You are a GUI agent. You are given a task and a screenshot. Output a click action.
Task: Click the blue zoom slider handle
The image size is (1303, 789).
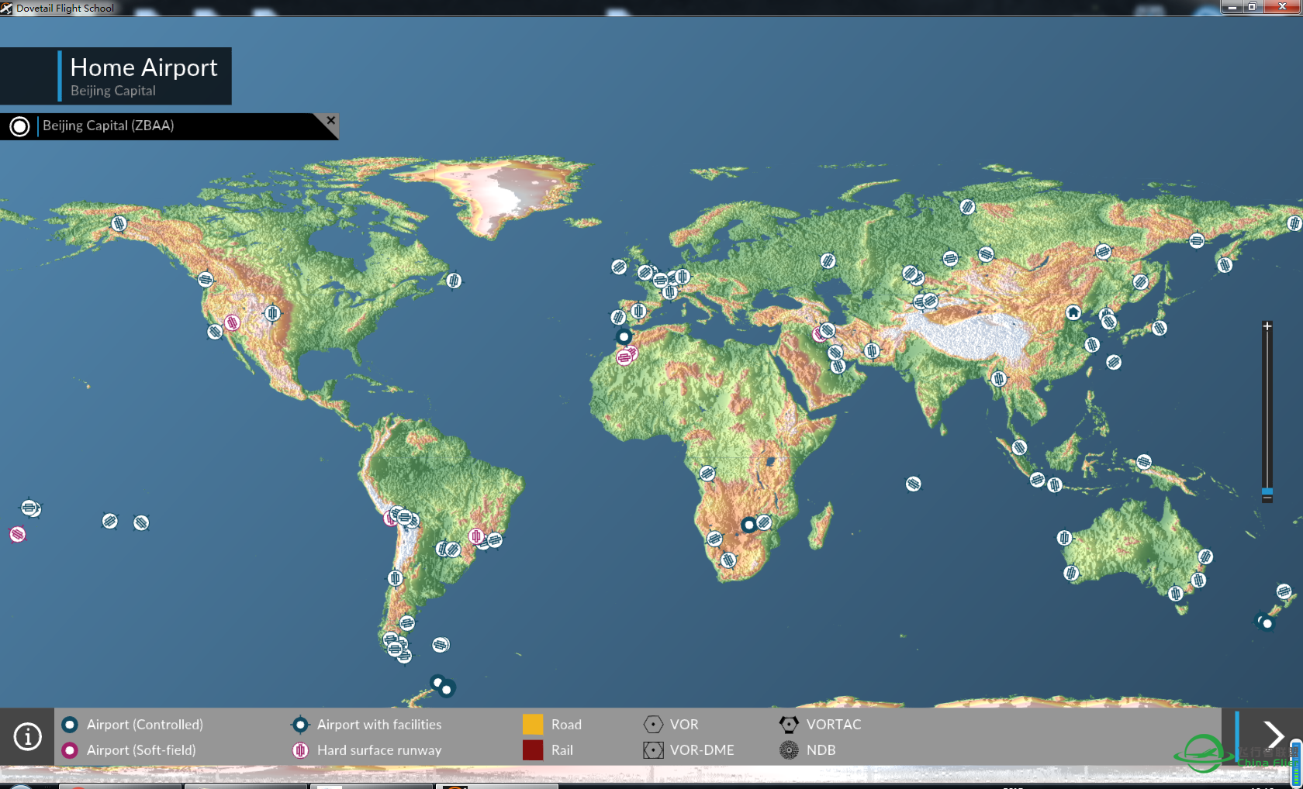tap(1267, 491)
